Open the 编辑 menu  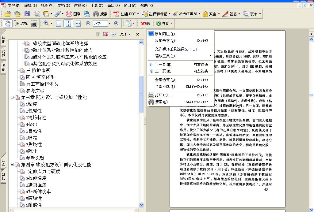pos(31,6)
